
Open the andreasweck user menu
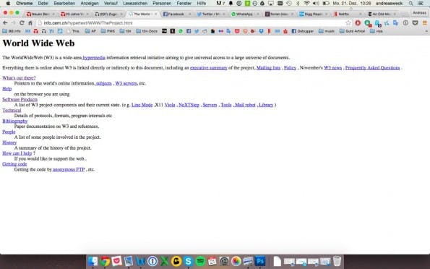tap(389, 4)
